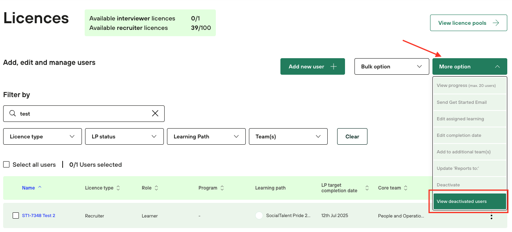The height and width of the screenshot is (232, 512).
Task: Open View licence pools page
Action: pyautogui.click(x=468, y=23)
